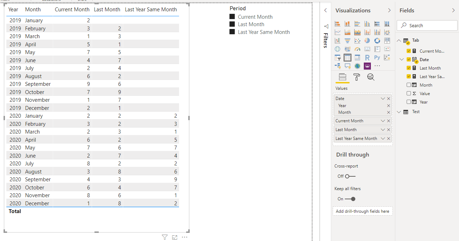Switch to the Analytics magnifier tab
Viewport: 459px width, 241px height.
371,77
